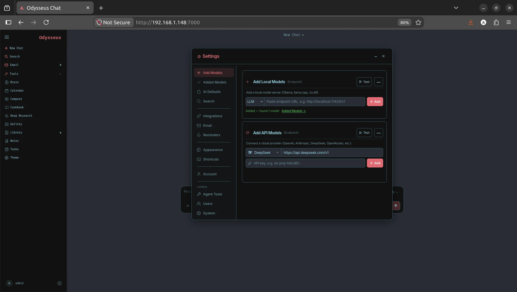
Task: Click the plus icon next to Library
Action: (x=60, y=133)
